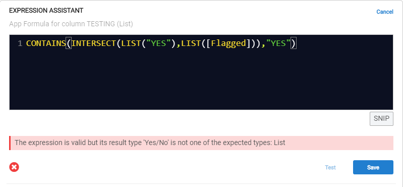Viewport: 403px width, 187px height.
Task: Click inside the formula editor area
Action: 201,72
